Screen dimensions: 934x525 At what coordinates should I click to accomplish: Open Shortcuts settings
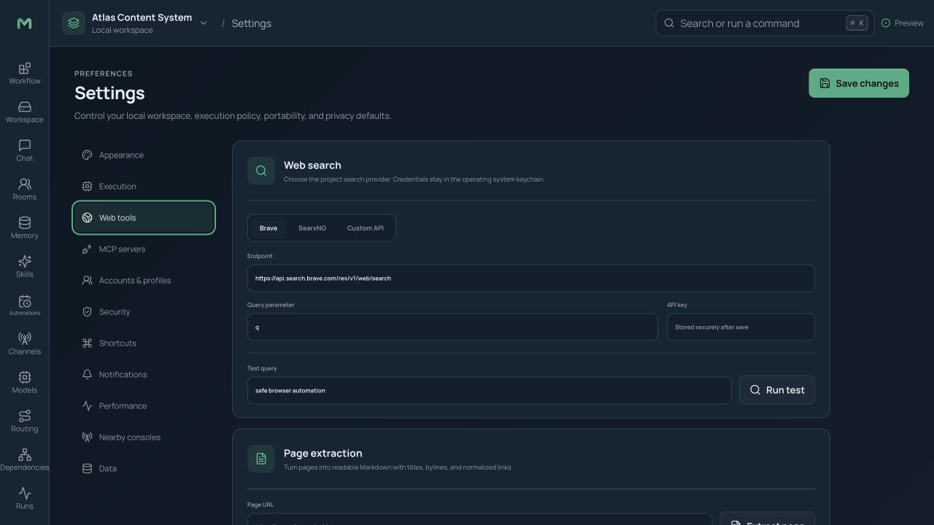point(144,343)
